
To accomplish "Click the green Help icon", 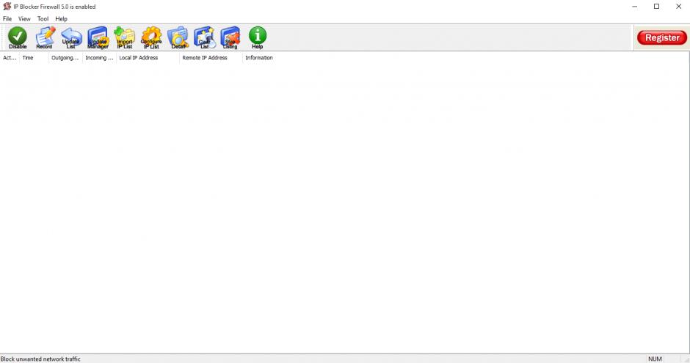I will coord(258,38).
